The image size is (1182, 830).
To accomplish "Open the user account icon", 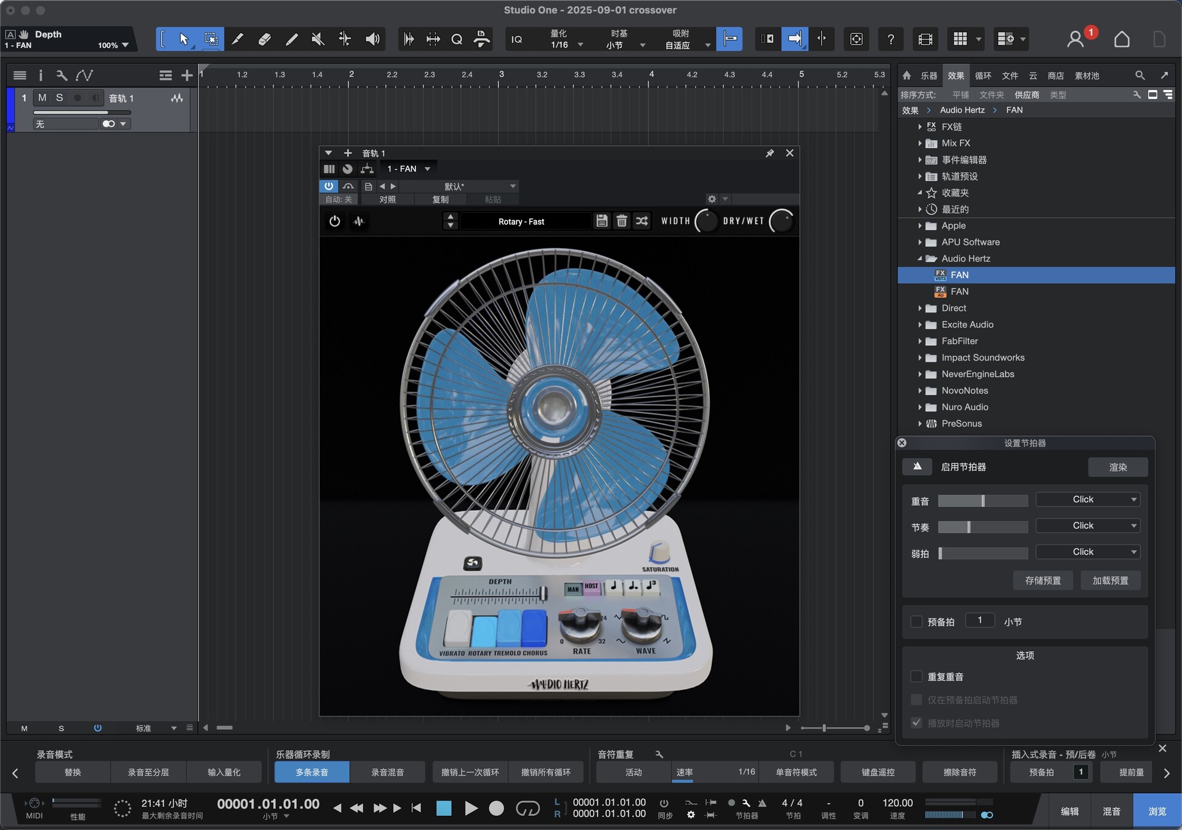I will [1075, 39].
